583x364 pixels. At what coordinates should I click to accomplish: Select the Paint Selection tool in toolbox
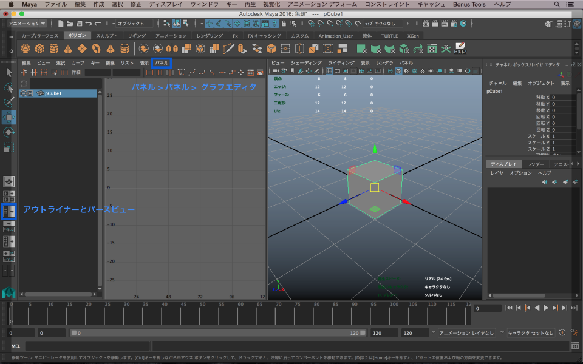pyautogui.click(x=9, y=102)
